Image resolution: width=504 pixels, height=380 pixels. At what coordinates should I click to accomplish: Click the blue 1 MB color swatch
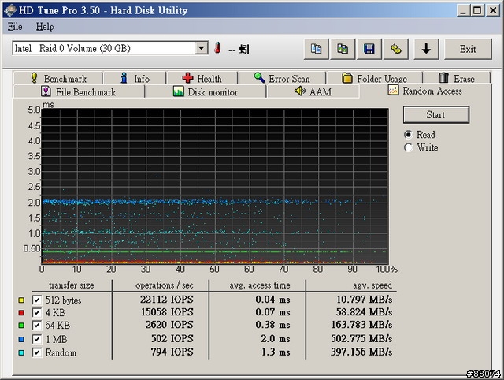[21, 339]
